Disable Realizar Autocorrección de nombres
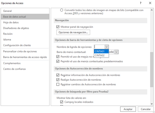155x113 pixels. (58, 80)
